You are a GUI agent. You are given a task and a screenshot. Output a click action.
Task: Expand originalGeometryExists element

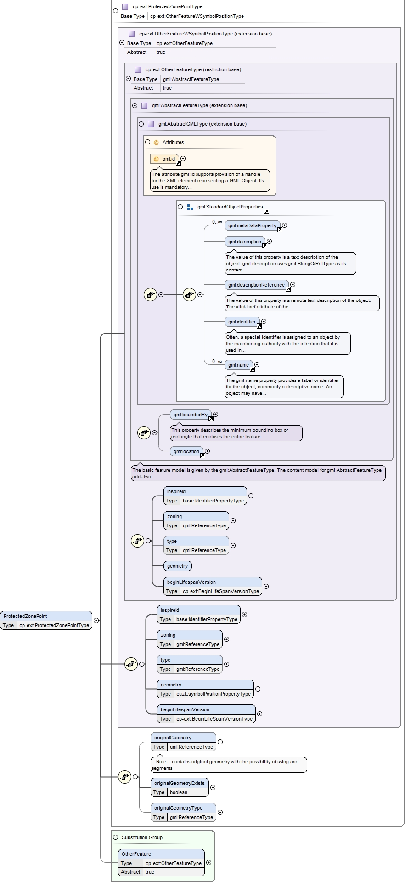213,787
